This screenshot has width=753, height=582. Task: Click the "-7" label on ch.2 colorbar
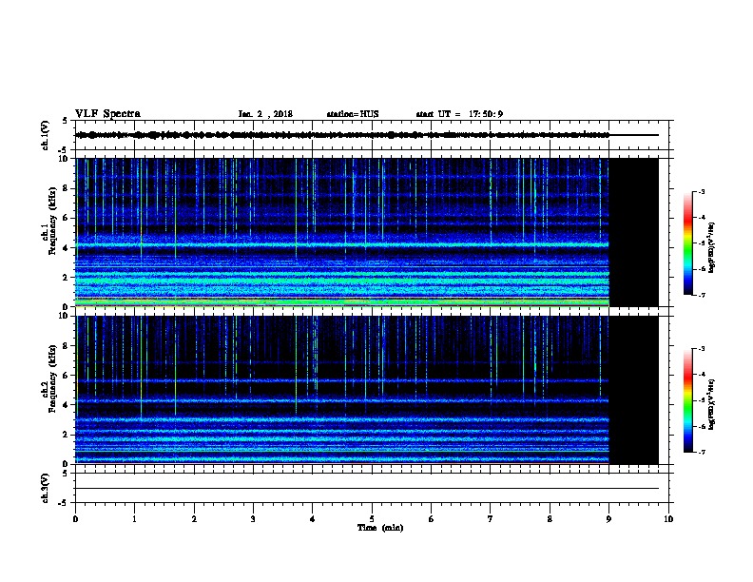point(701,452)
